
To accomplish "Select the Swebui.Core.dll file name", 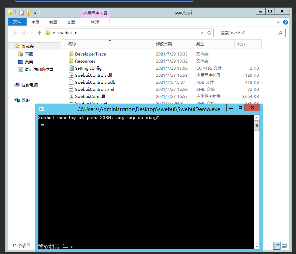I will [90, 96].
